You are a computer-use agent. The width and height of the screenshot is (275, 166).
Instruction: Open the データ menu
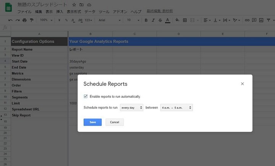pyautogui.click(x=90, y=11)
